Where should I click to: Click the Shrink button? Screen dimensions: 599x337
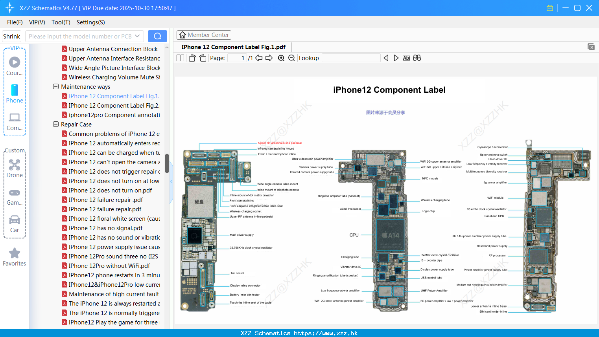pyautogui.click(x=12, y=36)
